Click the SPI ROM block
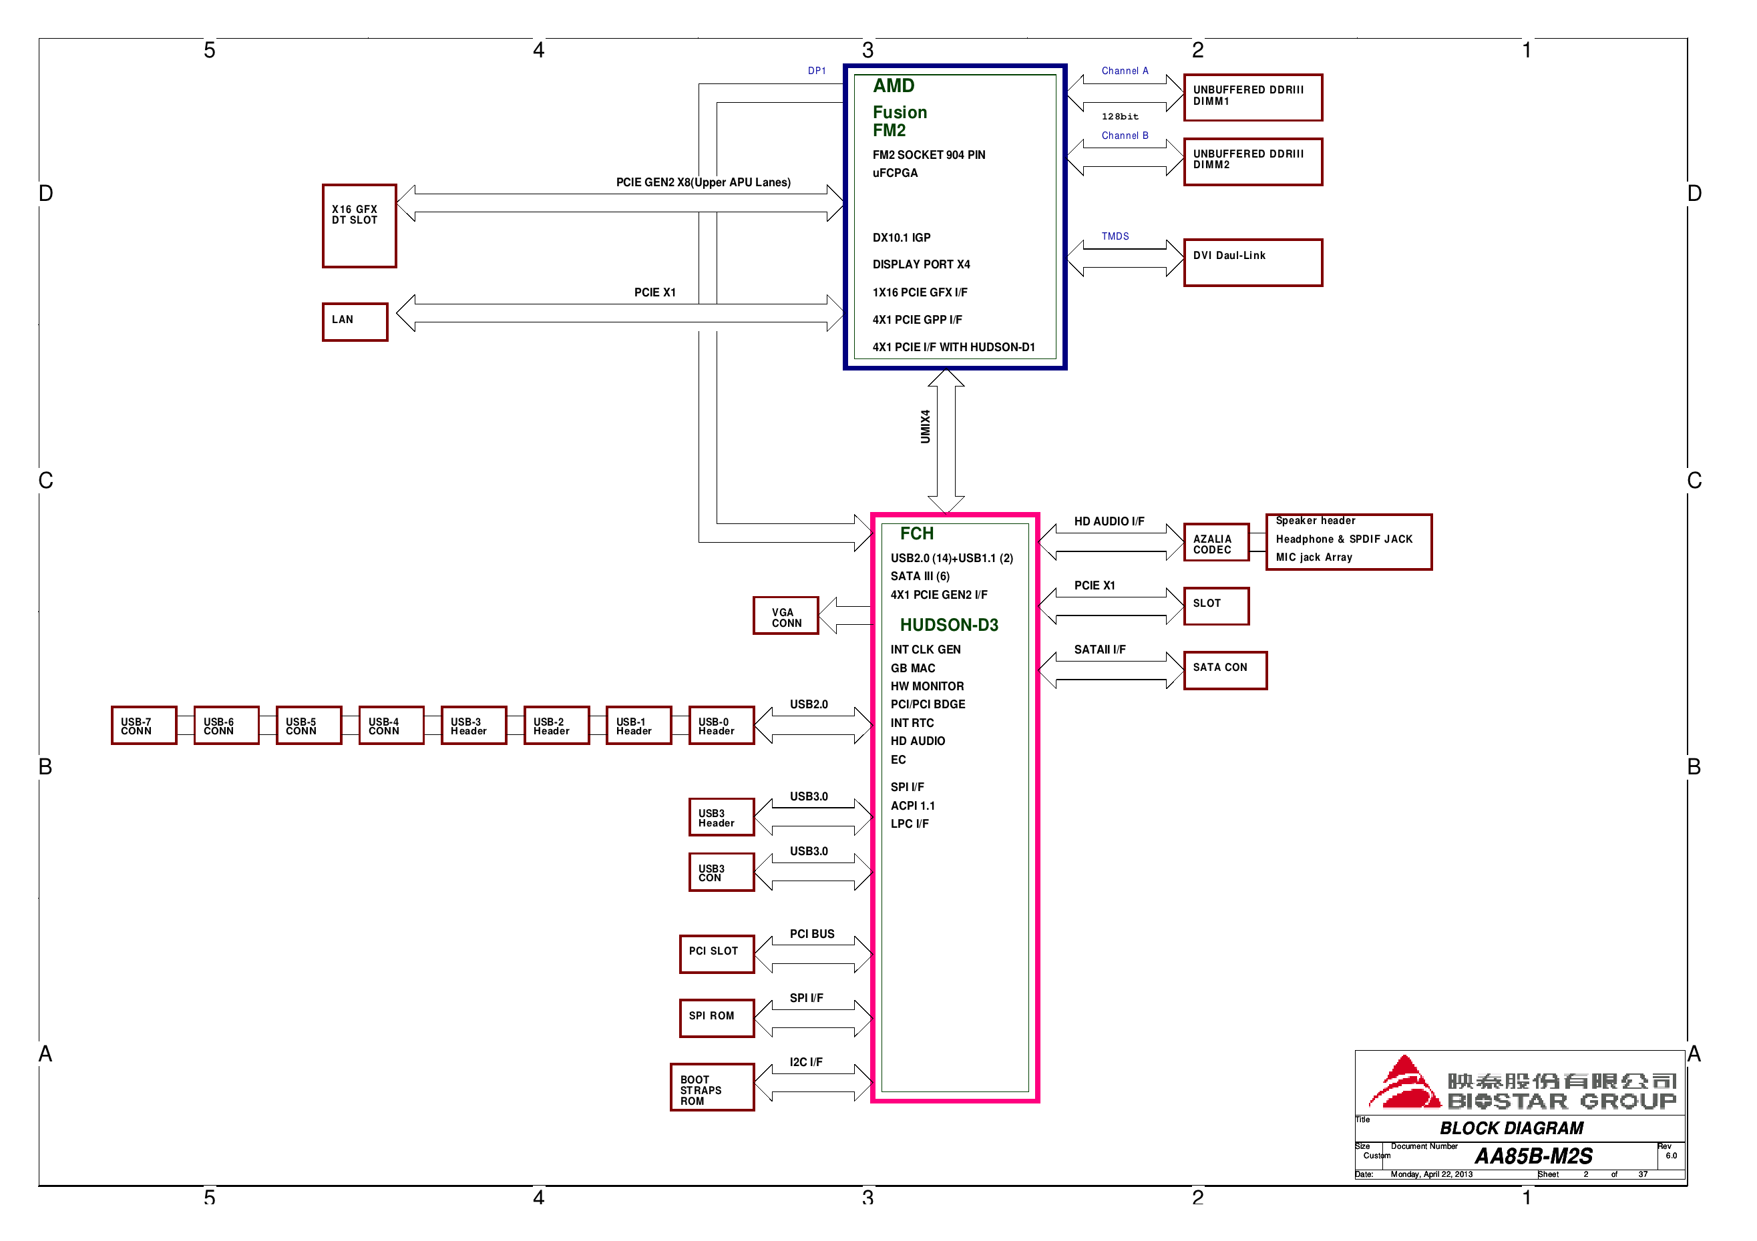The height and width of the screenshot is (1241, 1757). click(x=717, y=1017)
